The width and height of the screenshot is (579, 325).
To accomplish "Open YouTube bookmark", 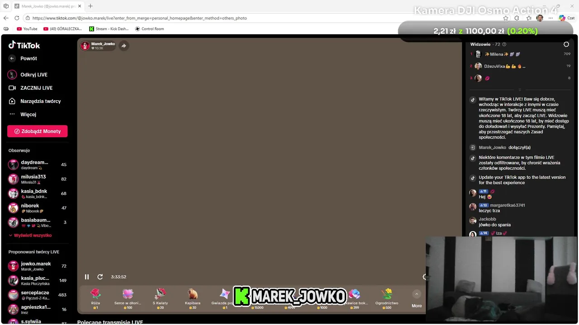I will pyautogui.click(x=27, y=29).
